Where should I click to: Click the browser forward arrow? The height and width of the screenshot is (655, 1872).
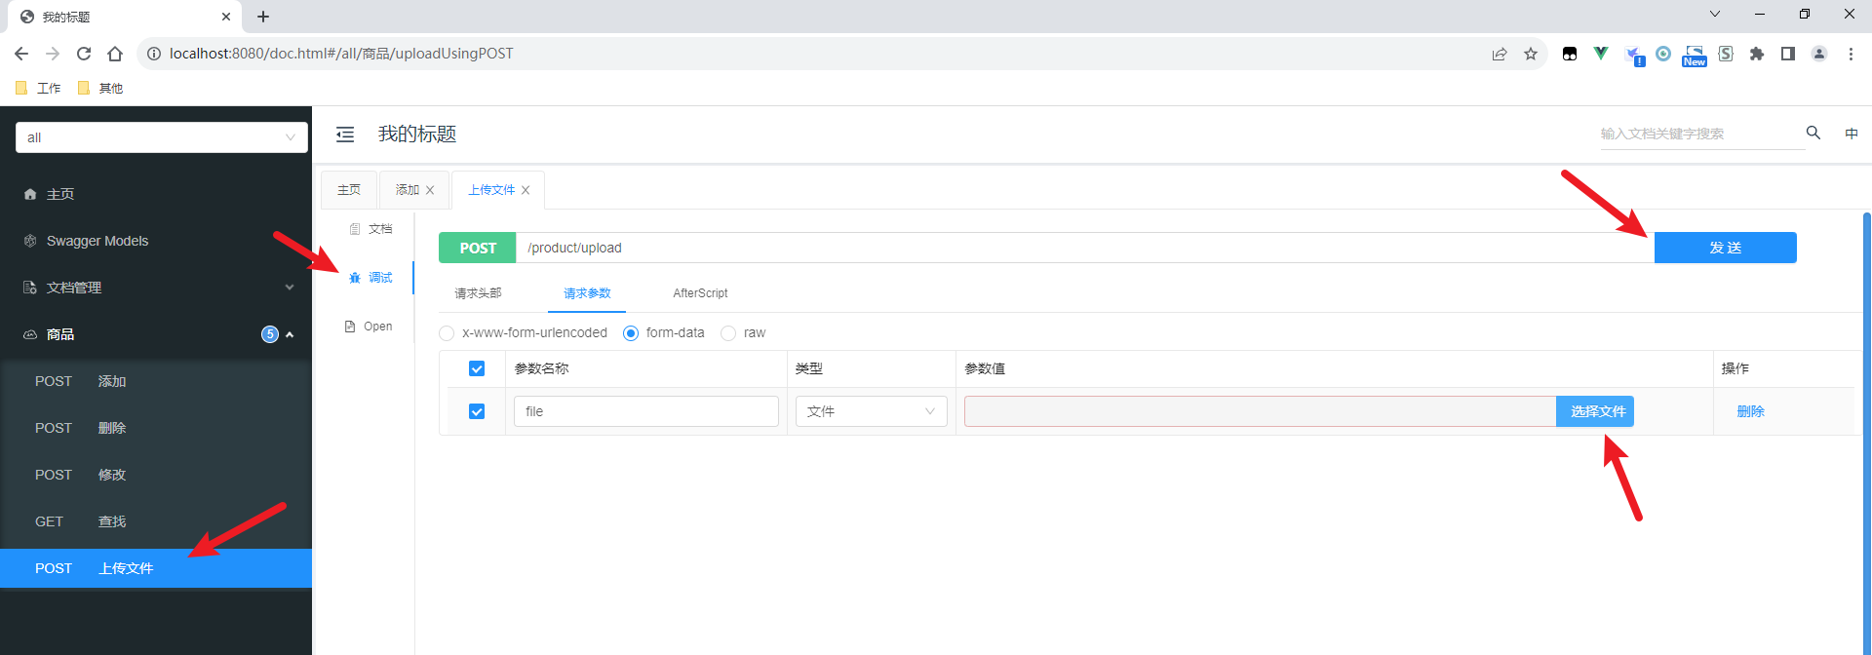pyautogui.click(x=53, y=54)
